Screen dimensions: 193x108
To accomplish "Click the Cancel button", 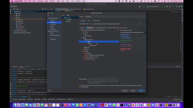I will pos(125,91).
